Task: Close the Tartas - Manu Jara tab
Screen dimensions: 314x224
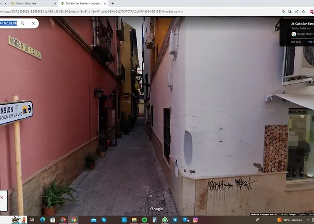Action: [x=55, y=4]
